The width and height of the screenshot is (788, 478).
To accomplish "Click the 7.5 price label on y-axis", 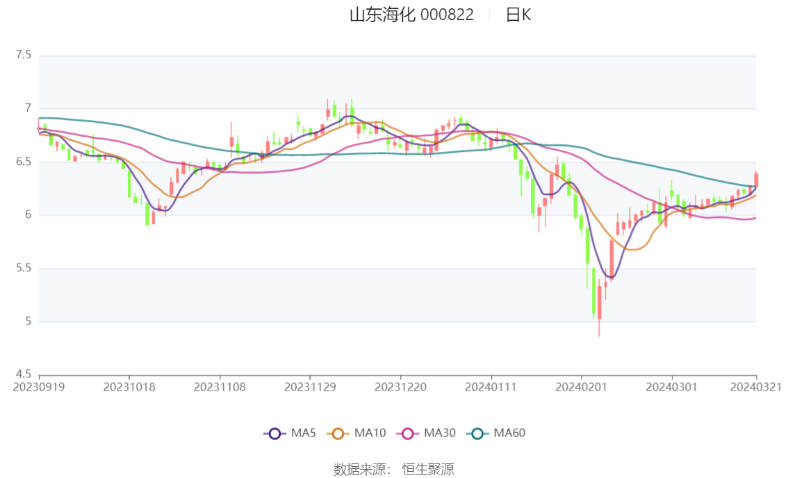I will click(x=24, y=55).
